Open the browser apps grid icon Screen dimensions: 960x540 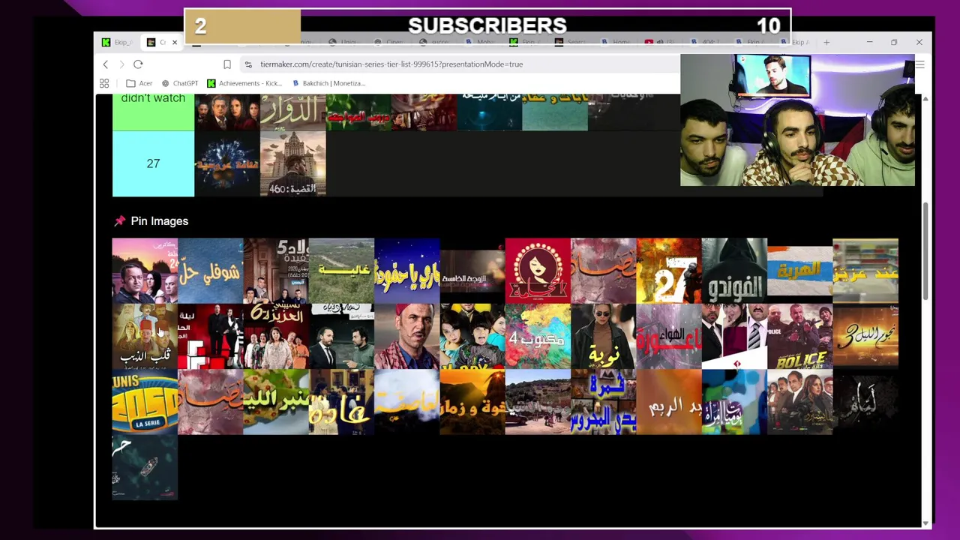coord(104,83)
